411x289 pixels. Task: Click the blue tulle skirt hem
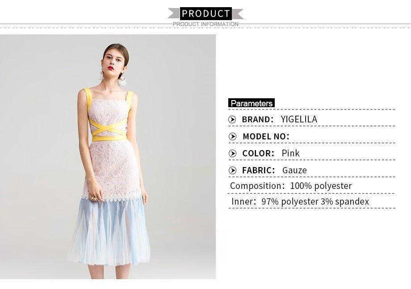tap(109, 232)
